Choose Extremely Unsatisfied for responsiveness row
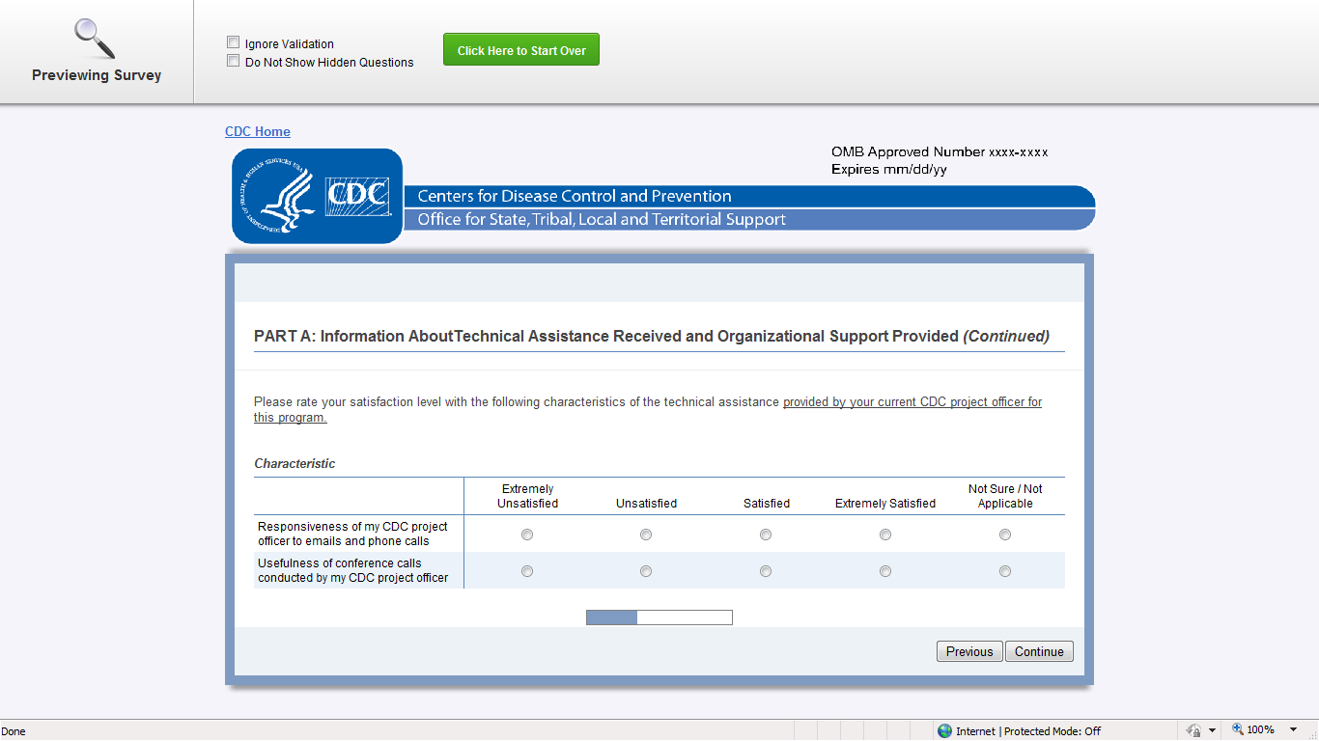 (x=527, y=535)
